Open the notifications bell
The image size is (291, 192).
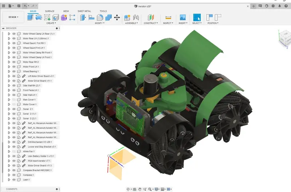click(279, 6)
